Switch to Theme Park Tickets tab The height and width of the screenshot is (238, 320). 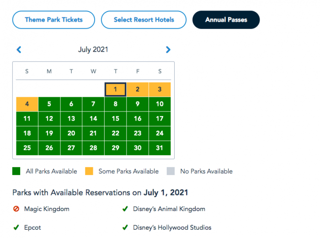[53, 20]
